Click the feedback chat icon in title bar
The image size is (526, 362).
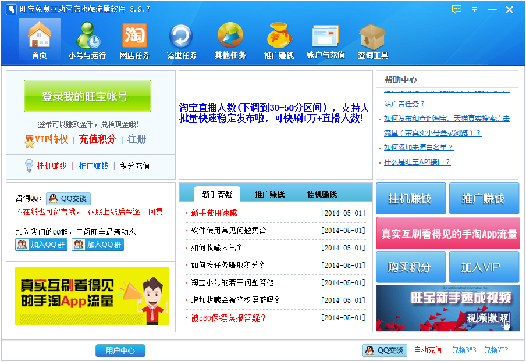coord(457,9)
